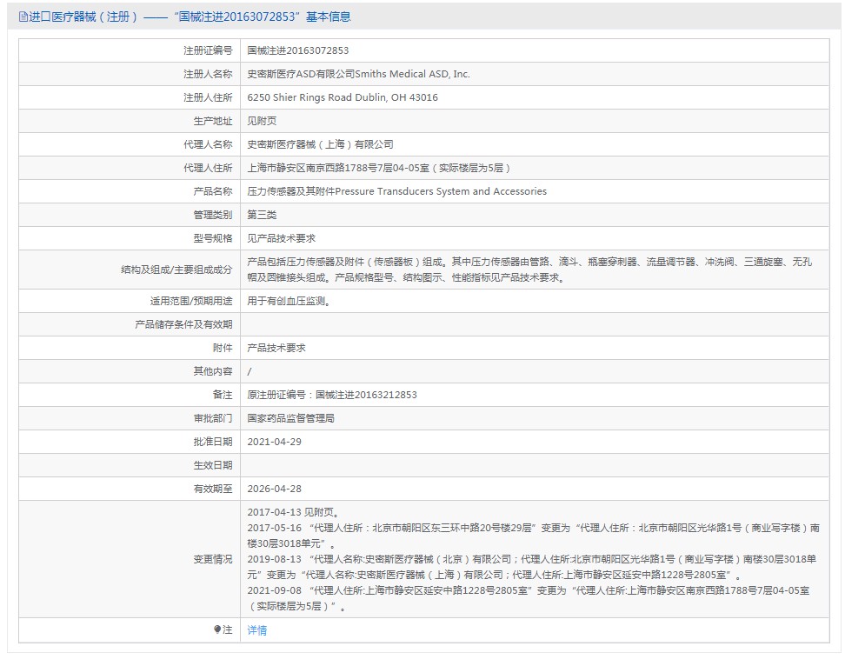865x666 pixels.
Task: Click the 管理类别 label cell
Action: click(130, 215)
